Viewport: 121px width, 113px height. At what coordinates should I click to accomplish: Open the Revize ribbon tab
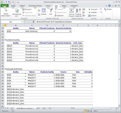click(64, 6)
